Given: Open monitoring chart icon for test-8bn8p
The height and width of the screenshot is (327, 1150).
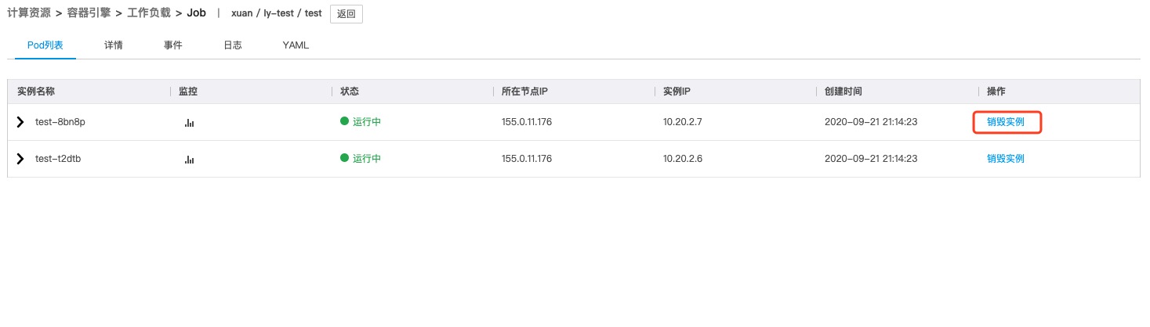Looking at the screenshot, I should click(x=189, y=123).
